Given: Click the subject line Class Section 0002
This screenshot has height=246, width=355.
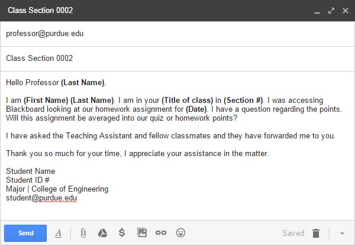Looking at the screenshot, I should coord(40,59).
